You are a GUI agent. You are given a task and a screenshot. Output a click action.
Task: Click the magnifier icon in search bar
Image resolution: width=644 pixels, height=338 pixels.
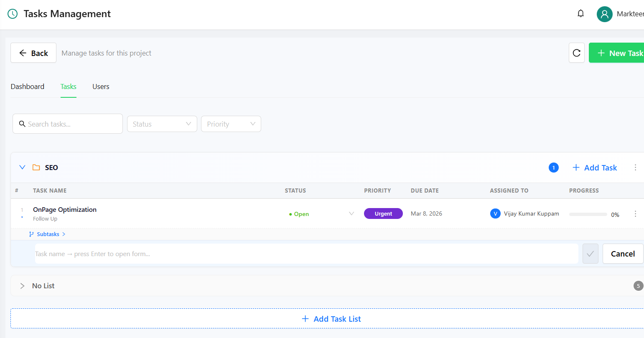[x=23, y=124]
